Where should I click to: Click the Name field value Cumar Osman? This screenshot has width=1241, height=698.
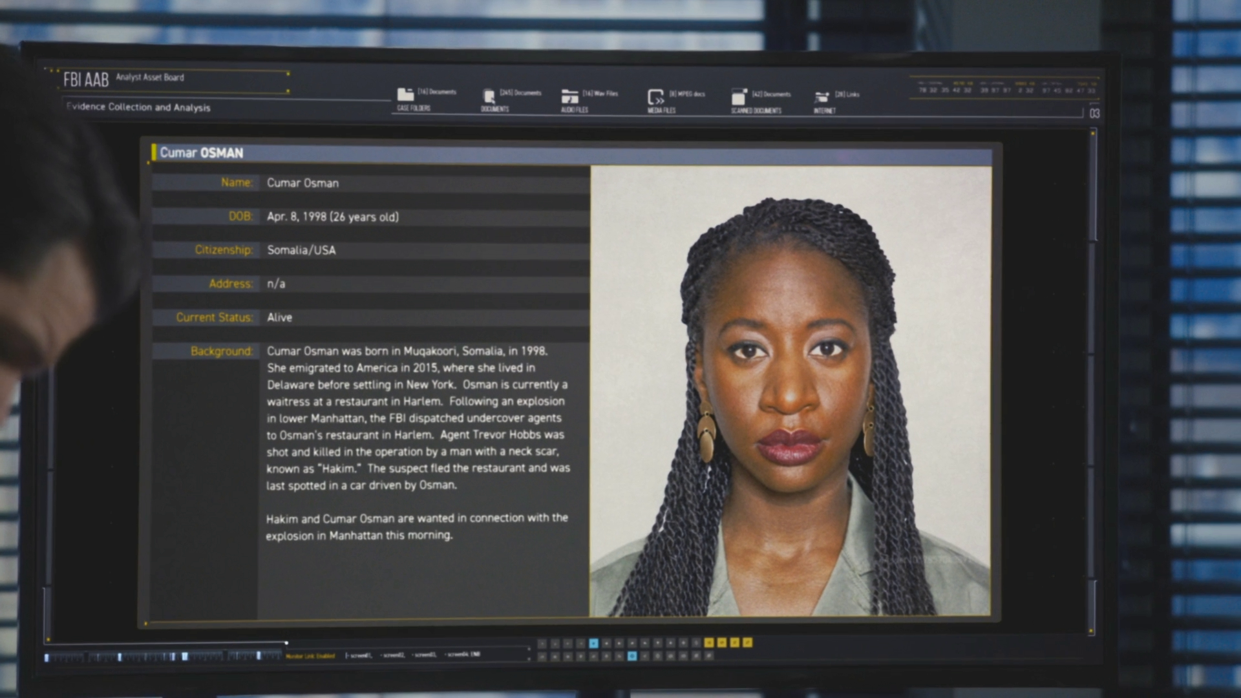[302, 183]
